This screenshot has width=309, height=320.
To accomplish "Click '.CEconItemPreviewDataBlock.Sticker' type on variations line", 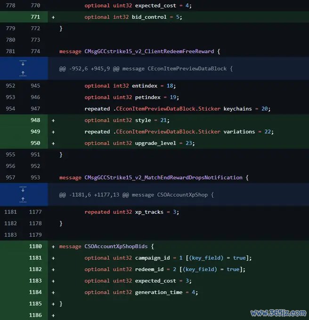I will pos(167,132).
